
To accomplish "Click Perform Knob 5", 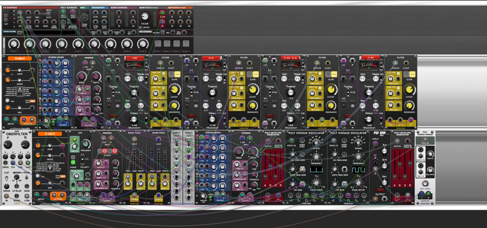I will click(78, 44).
